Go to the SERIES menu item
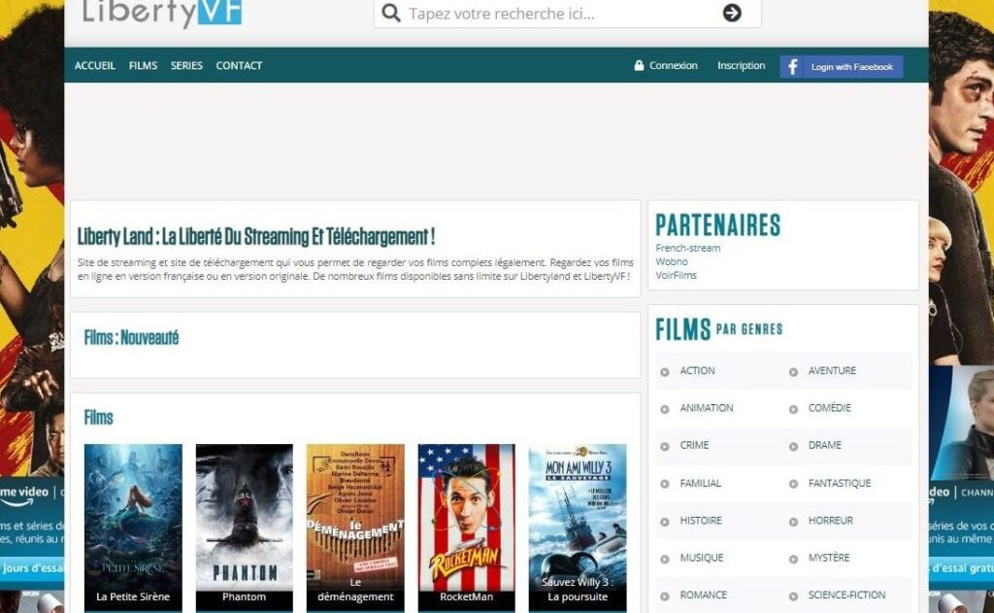The image size is (994, 613). click(x=186, y=65)
